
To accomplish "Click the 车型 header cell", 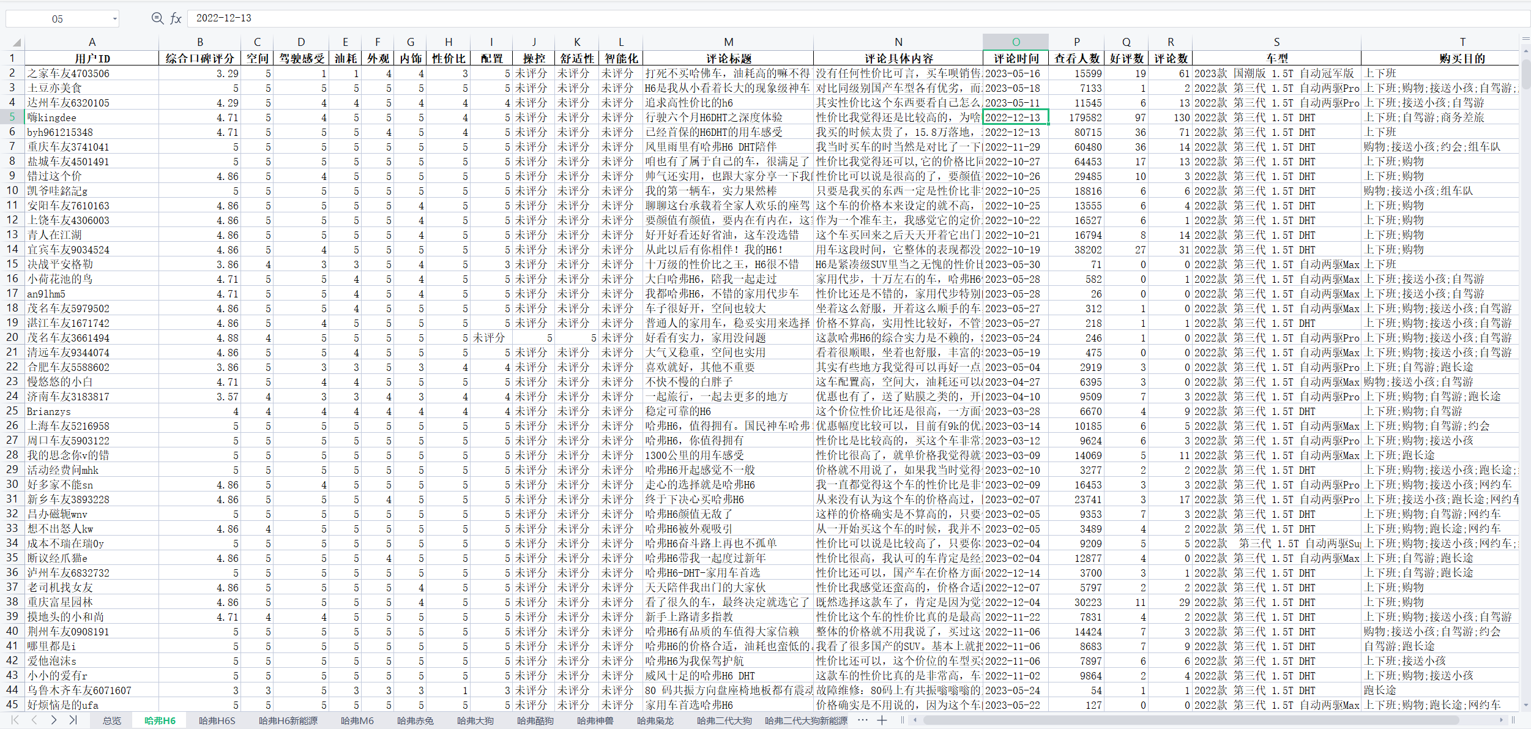I will [x=1276, y=59].
